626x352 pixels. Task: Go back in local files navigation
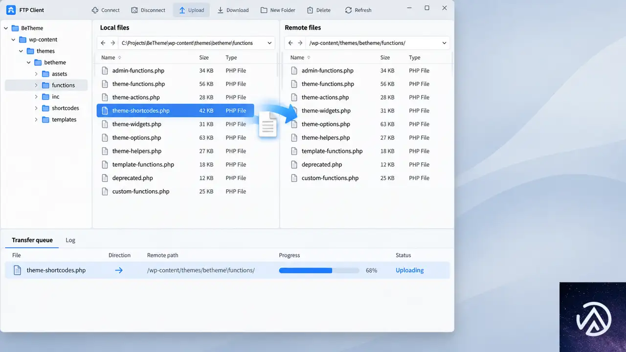click(103, 43)
